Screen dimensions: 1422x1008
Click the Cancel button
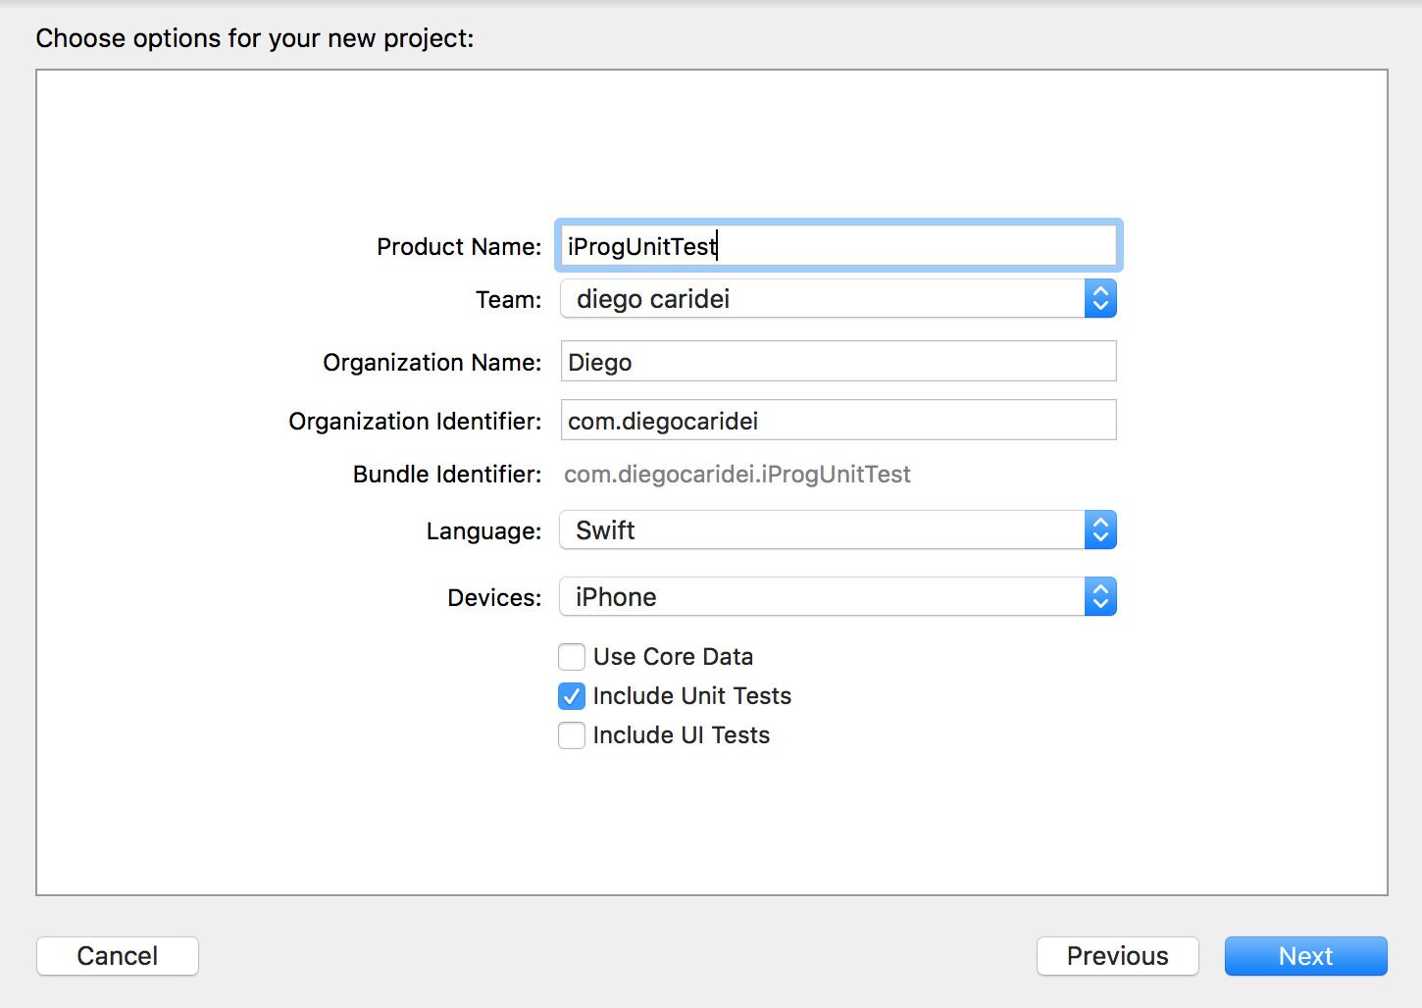coord(118,956)
